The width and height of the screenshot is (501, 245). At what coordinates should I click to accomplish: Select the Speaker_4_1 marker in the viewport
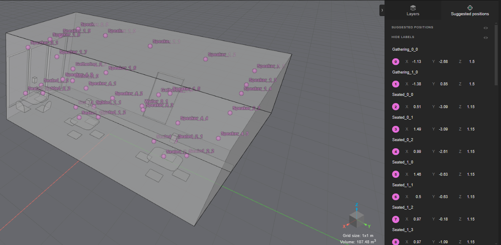coord(86,88)
